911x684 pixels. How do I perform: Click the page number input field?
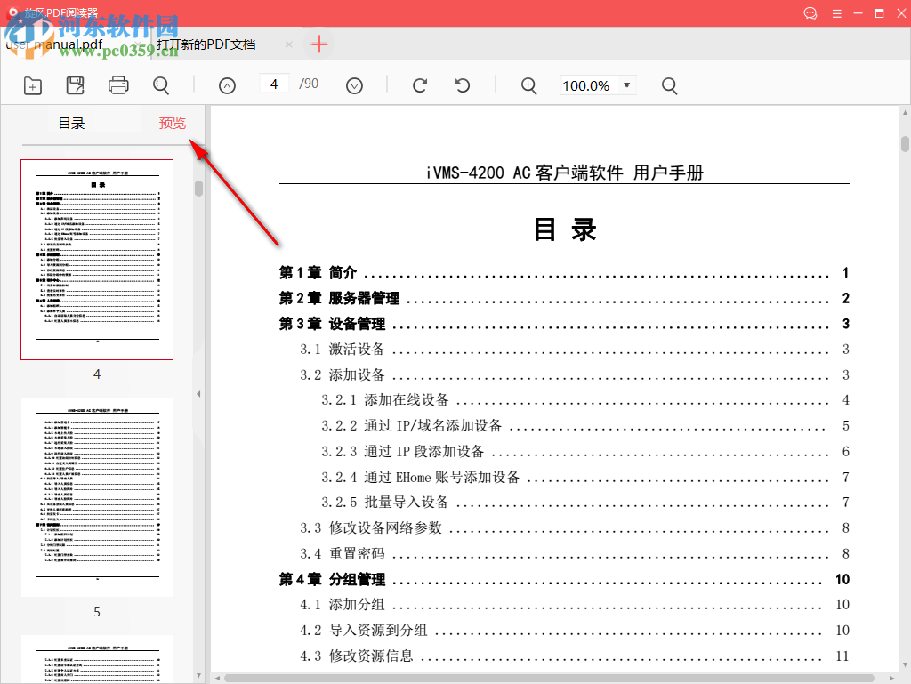click(274, 84)
